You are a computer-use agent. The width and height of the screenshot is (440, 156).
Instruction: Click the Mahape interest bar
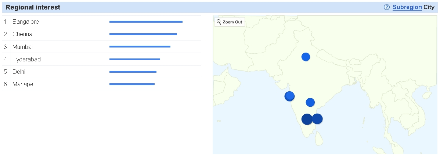tap(132, 84)
